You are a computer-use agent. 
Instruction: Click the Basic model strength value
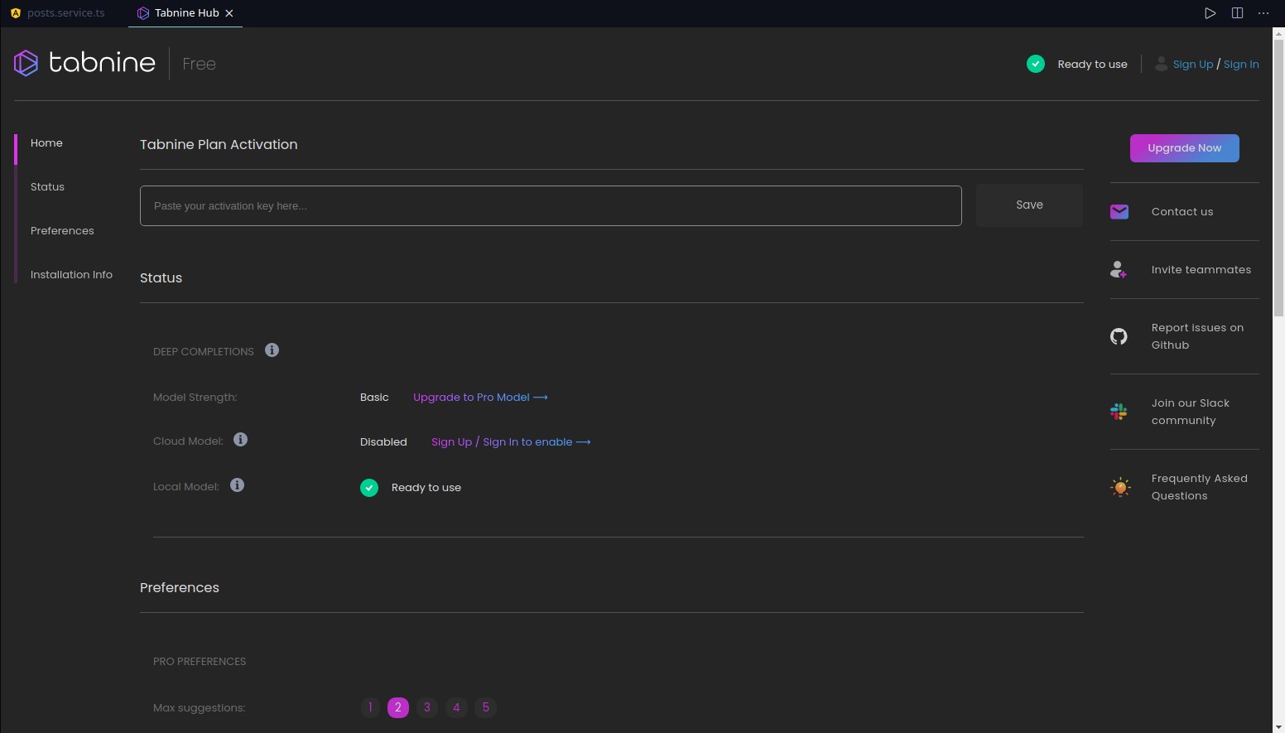pos(374,398)
